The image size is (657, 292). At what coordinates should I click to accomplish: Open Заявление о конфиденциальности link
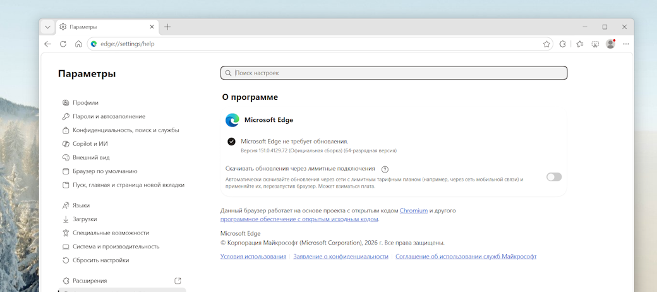341,257
